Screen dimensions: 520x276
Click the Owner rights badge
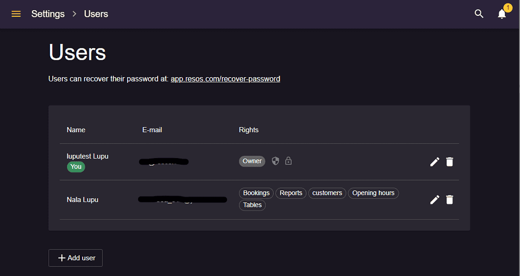pyautogui.click(x=252, y=161)
